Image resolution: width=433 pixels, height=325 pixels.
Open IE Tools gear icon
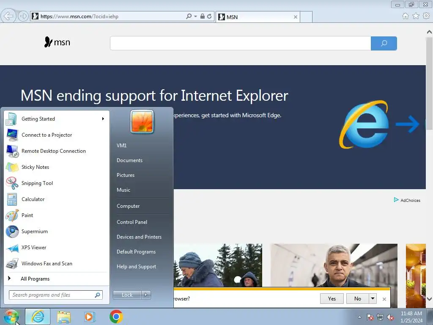point(426,16)
